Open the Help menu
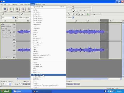 [x=43, y=4]
